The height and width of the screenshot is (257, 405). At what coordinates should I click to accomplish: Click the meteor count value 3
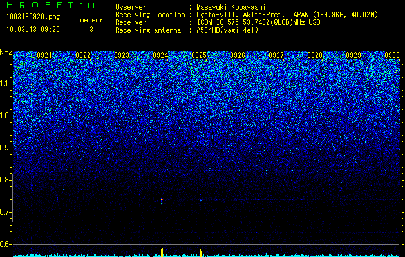pyautogui.click(x=91, y=30)
